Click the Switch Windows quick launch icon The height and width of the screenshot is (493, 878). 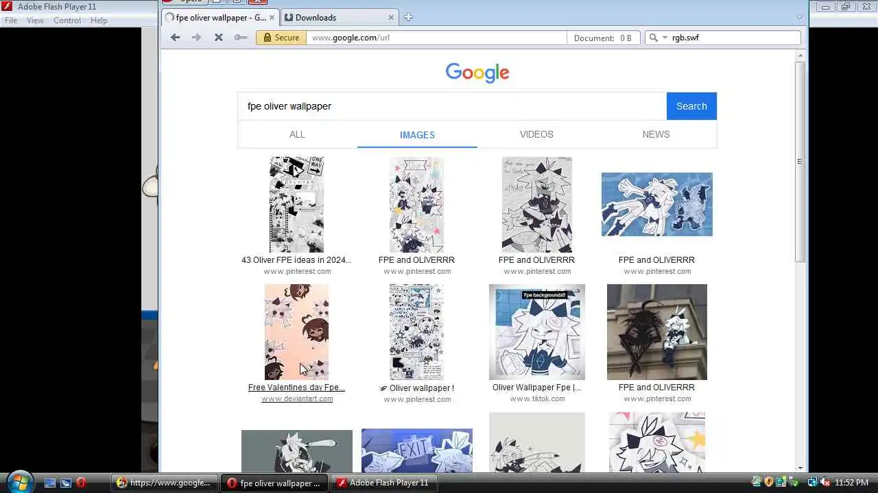pos(65,483)
